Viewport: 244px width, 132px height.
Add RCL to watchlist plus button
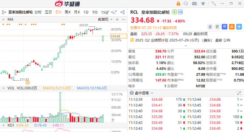[239, 27]
